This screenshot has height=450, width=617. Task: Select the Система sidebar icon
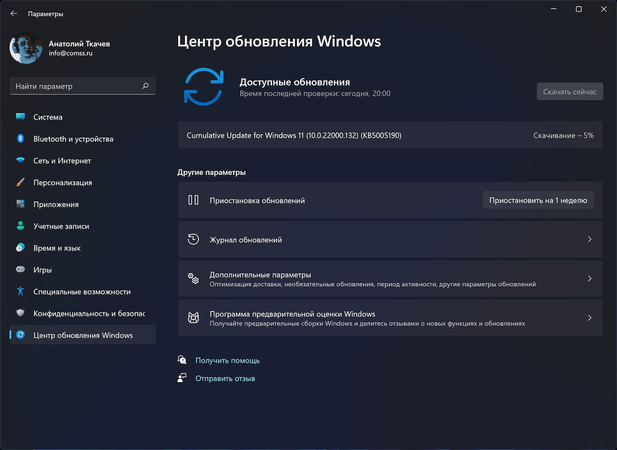20,117
